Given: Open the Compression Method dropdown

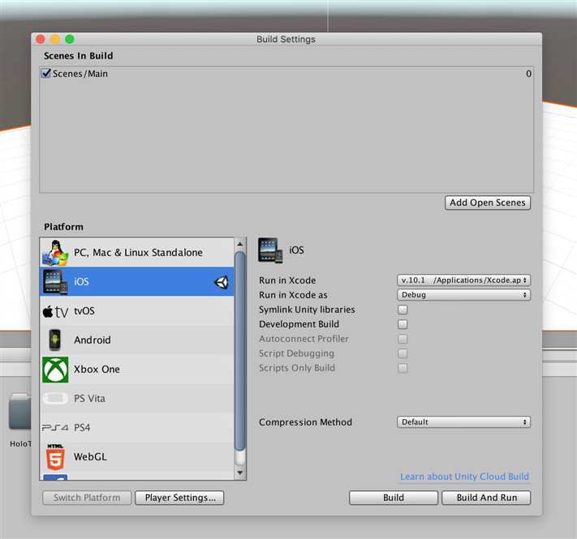Looking at the screenshot, I should (x=463, y=422).
